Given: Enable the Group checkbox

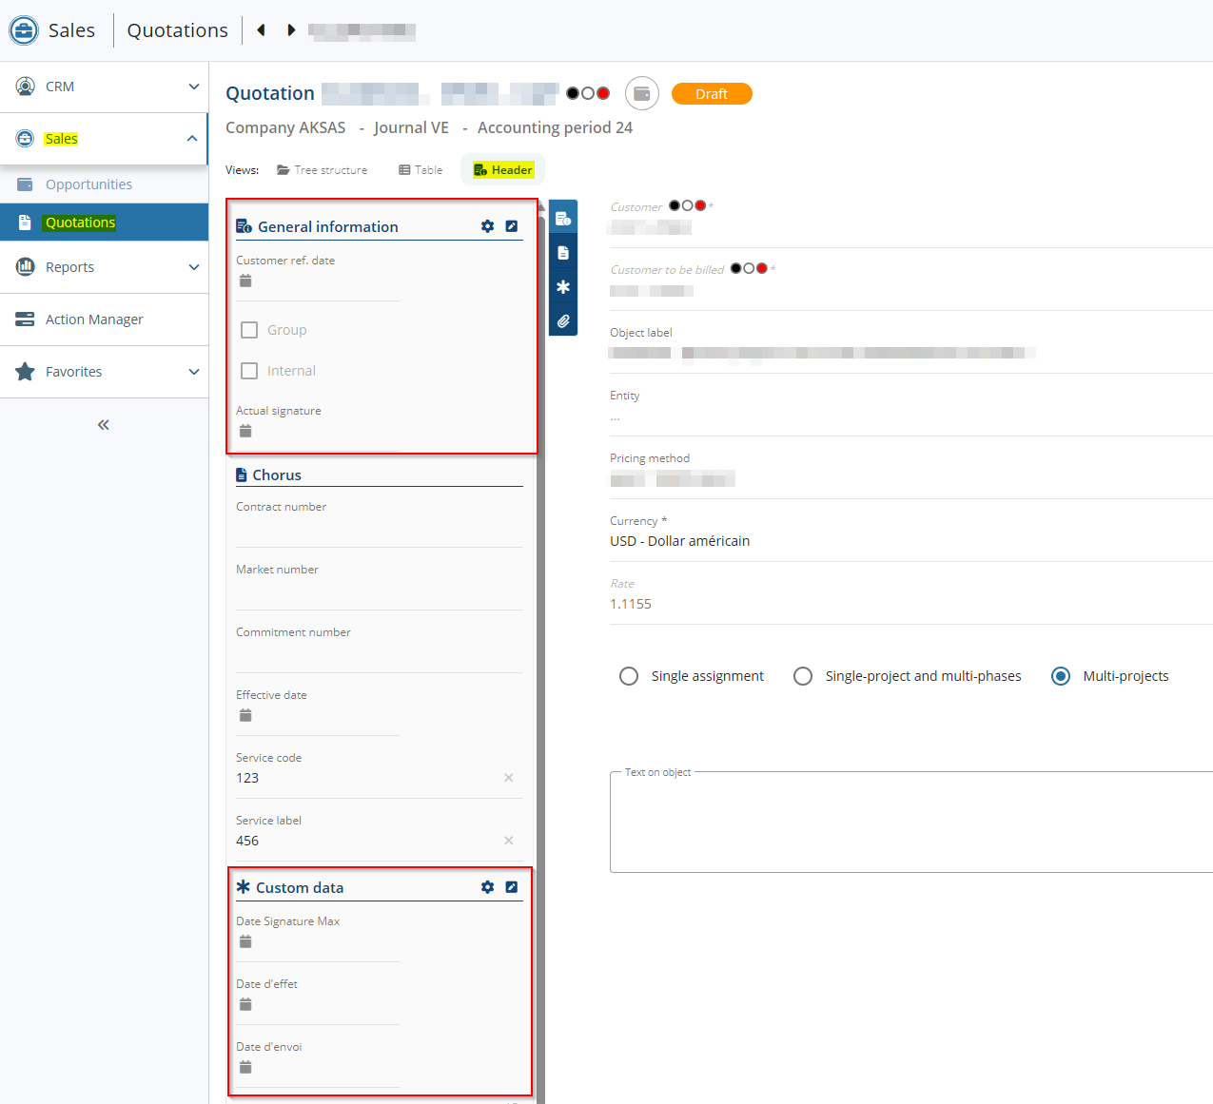Looking at the screenshot, I should (249, 330).
